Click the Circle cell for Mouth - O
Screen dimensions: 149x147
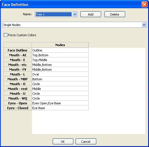click(60, 84)
